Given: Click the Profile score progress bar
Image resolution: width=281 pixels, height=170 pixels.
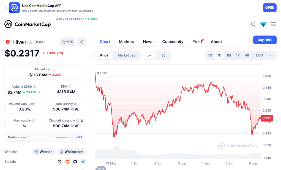Looking at the screenshot, I should pyautogui.click(x=64, y=137).
